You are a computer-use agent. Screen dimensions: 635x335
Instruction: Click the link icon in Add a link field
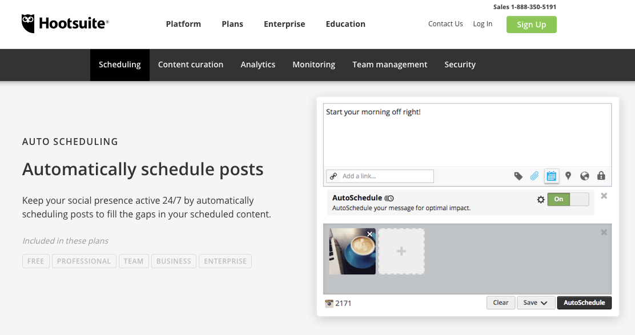(333, 176)
